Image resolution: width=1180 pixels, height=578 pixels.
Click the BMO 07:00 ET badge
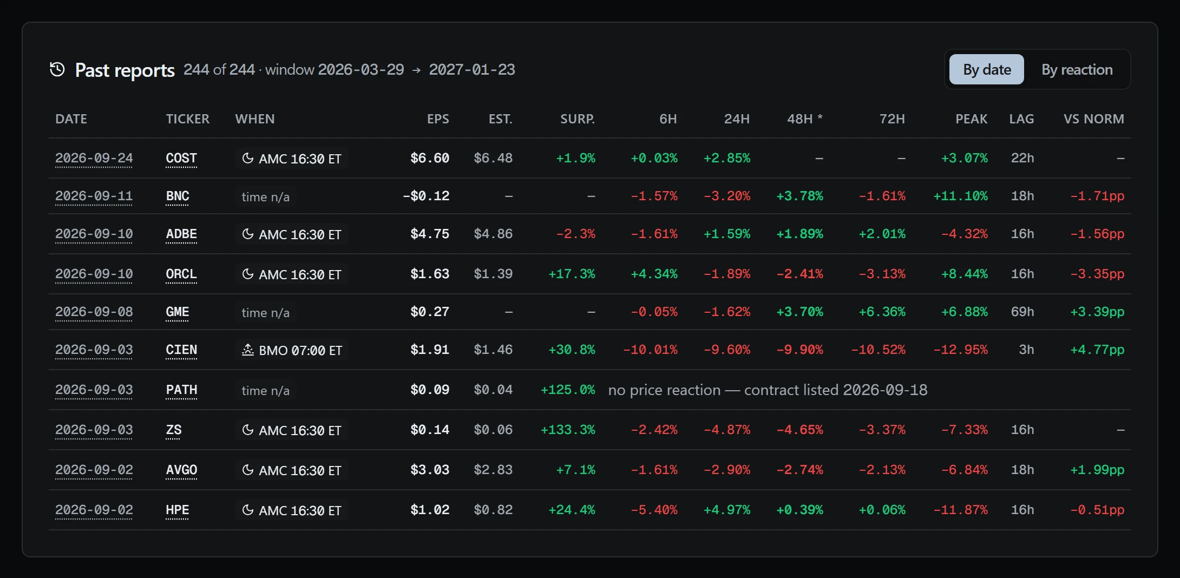pos(292,350)
